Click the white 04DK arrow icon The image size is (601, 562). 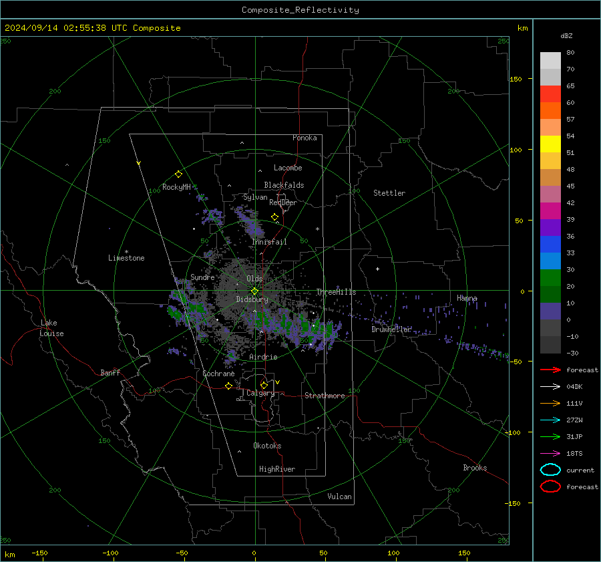coord(550,387)
